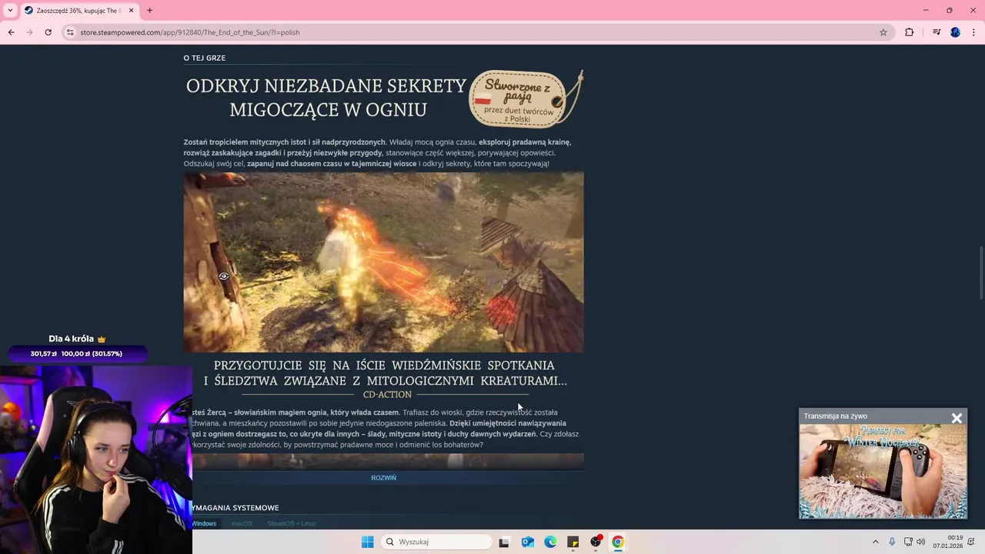Open Chrome three-dot menu
The width and height of the screenshot is (985, 554).
tap(974, 32)
